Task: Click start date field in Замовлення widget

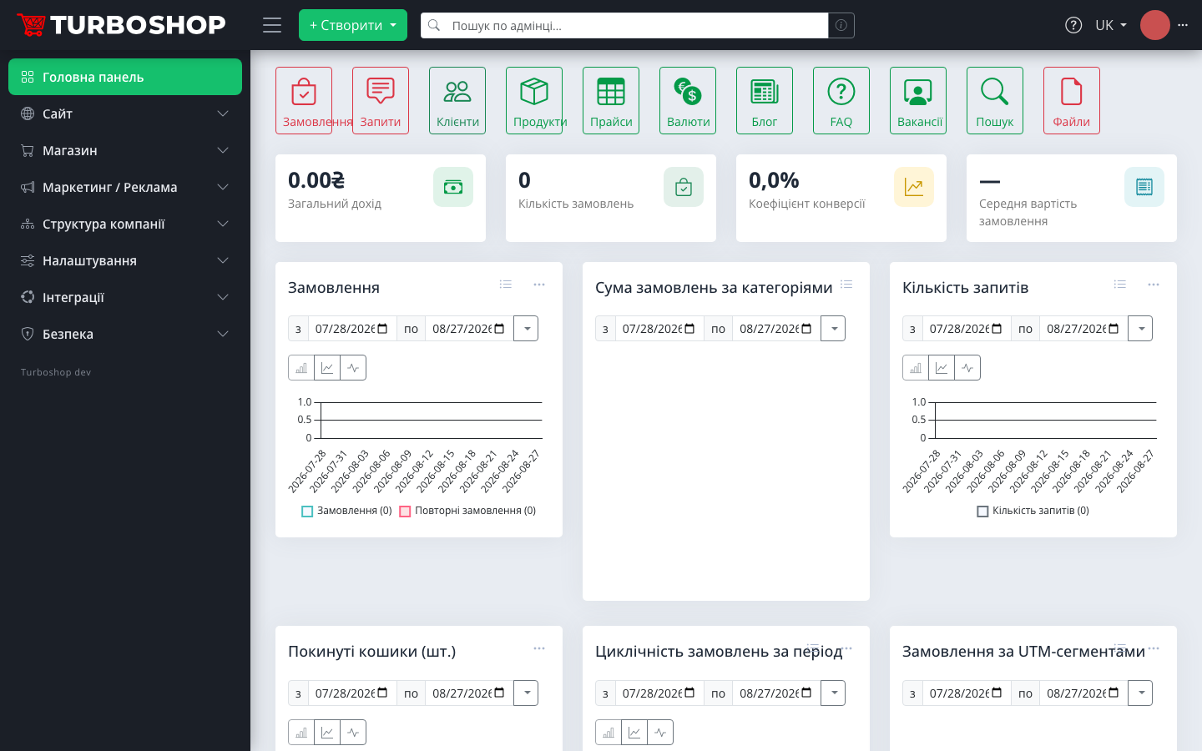Action: point(352,329)
